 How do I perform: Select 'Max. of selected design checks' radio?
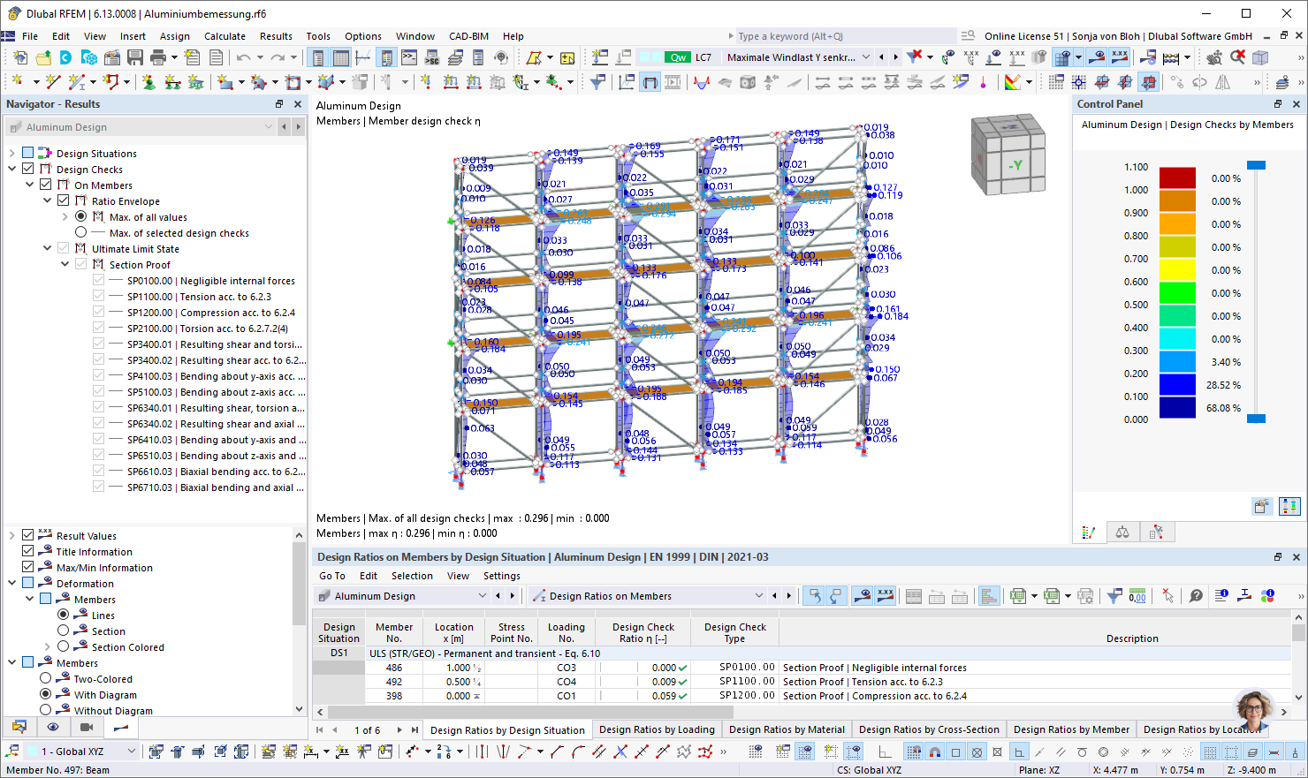(81, 232)
